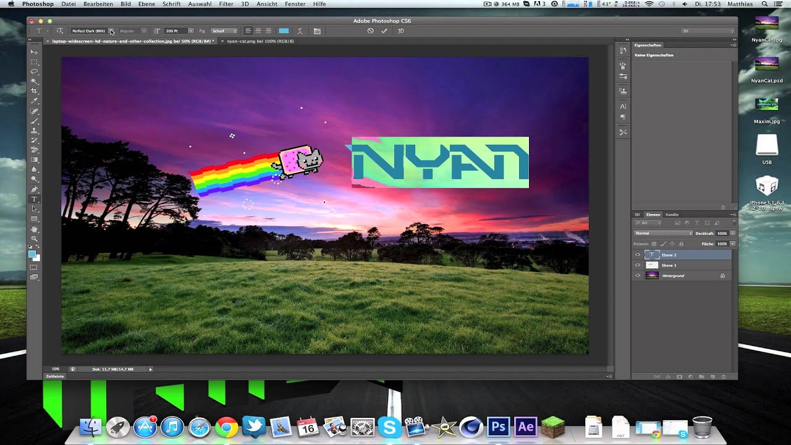
Task: Open the Regular font style dropdown
Action: 143,30
